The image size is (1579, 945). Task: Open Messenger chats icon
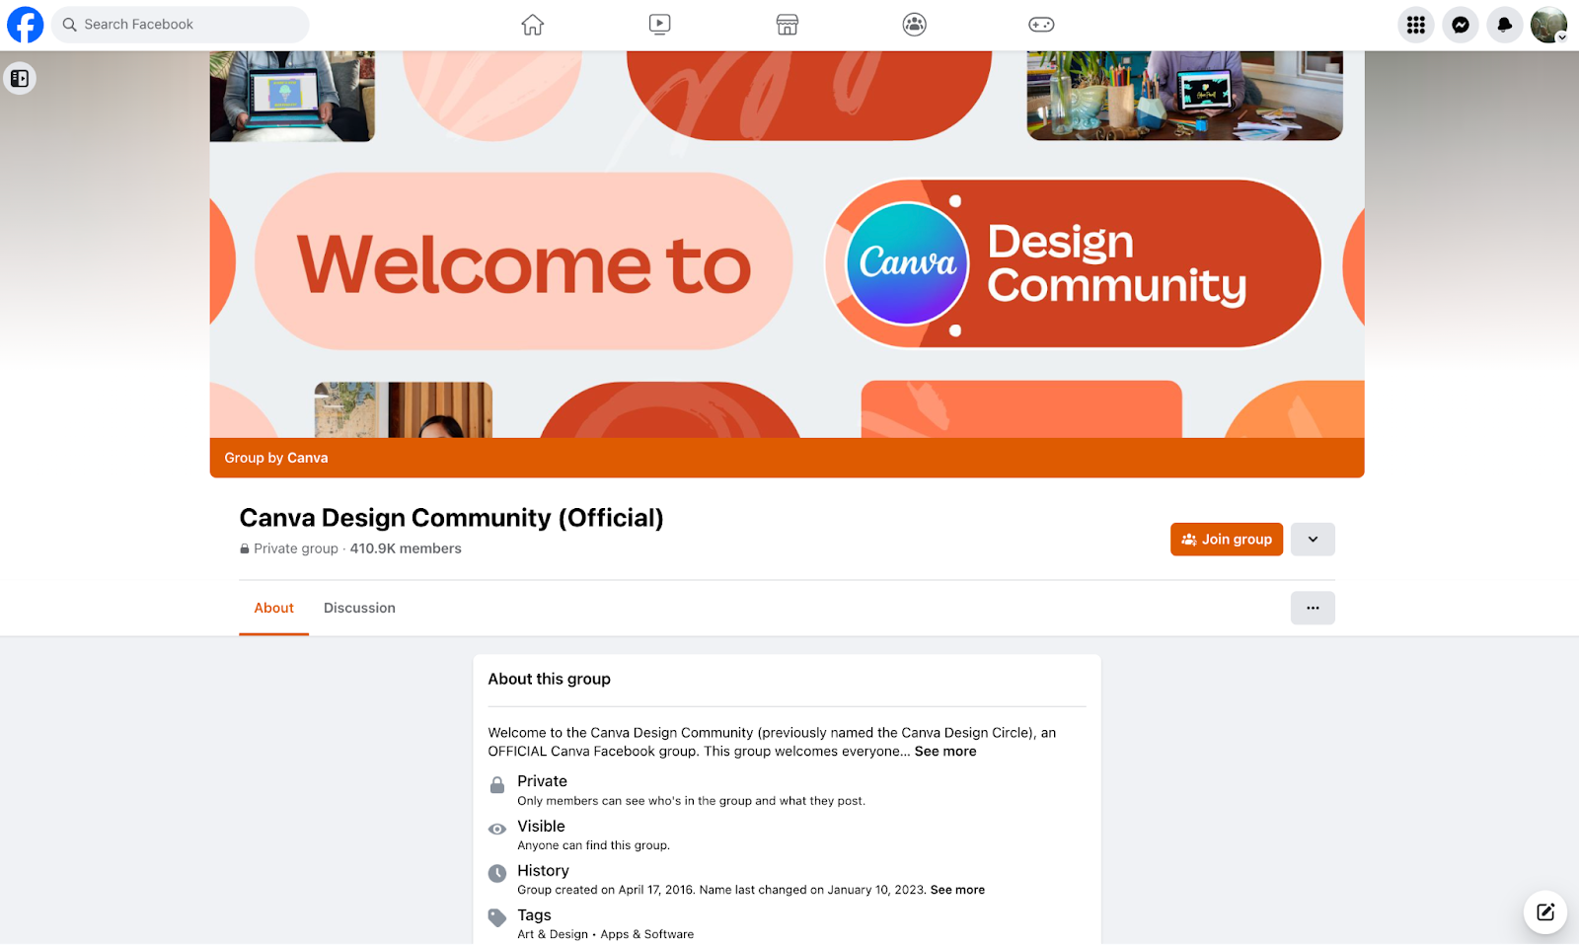click(1460, 25)
